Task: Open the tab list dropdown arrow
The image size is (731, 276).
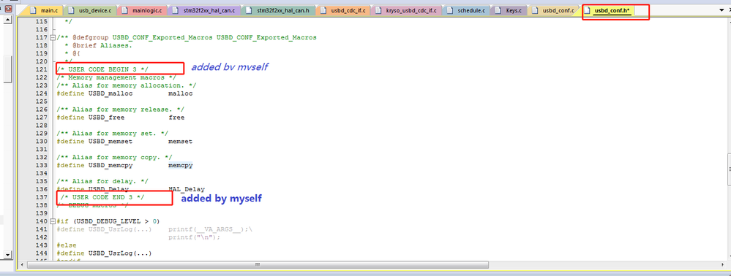Action: click(x=721, y=9)
